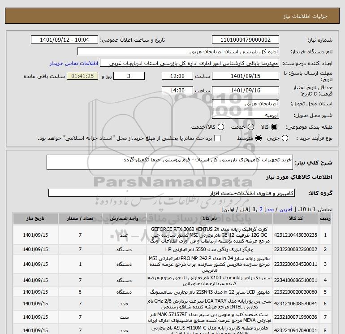
Task: Click the MEVA MAK 57157RF keyboard set name
Action: 210,317
